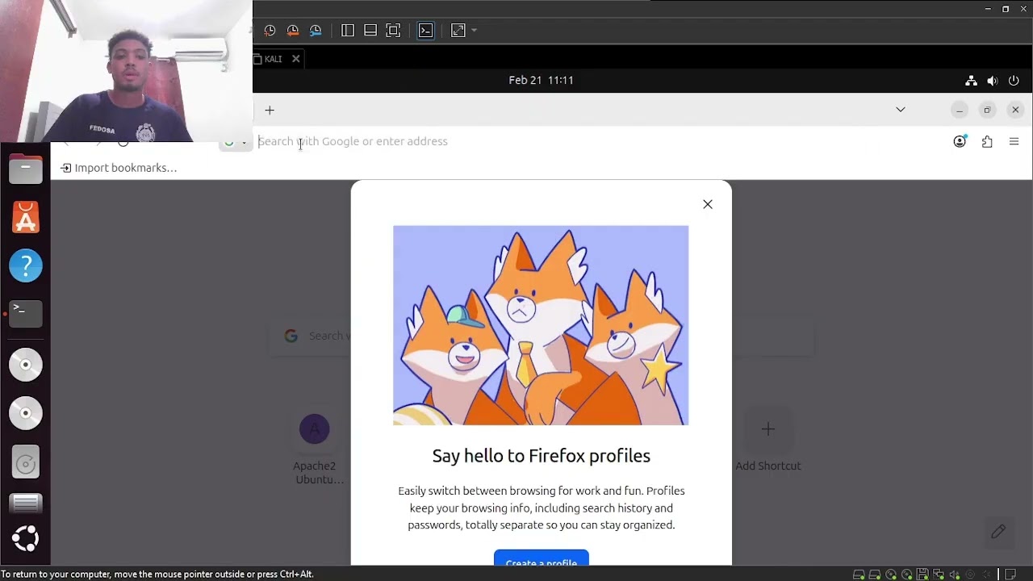
Task: Click the stretch guest display icon
Action: tap(458, 31)
